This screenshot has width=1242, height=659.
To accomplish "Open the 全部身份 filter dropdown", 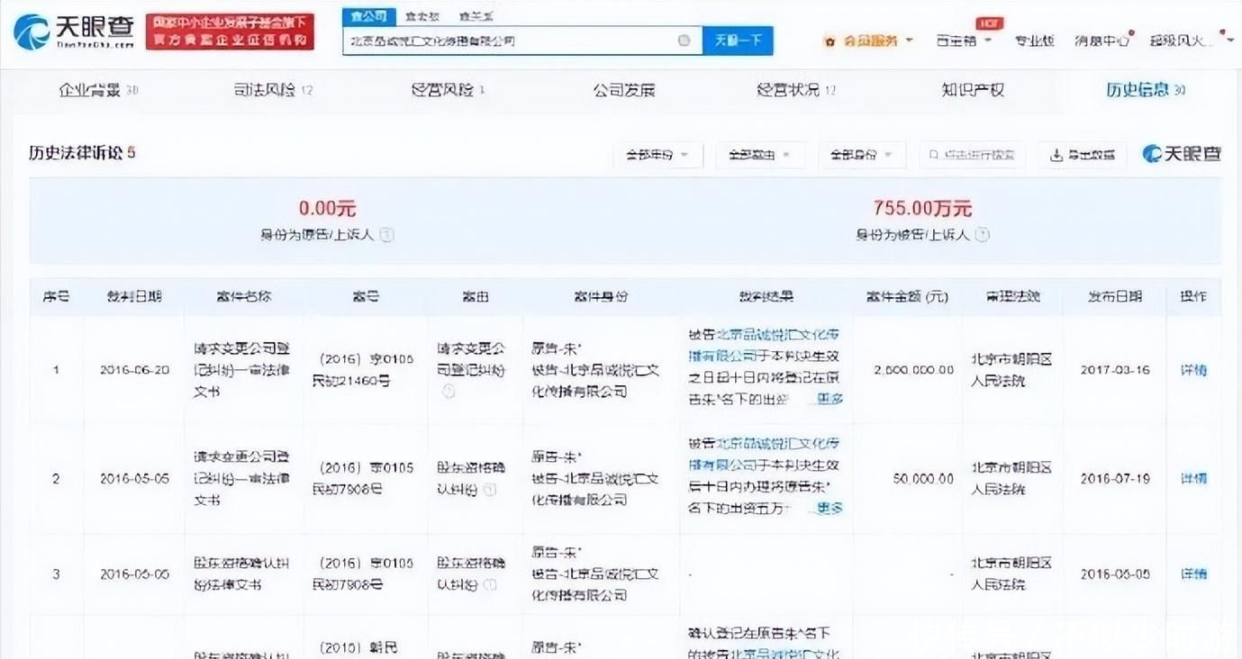I will [861, 155].
